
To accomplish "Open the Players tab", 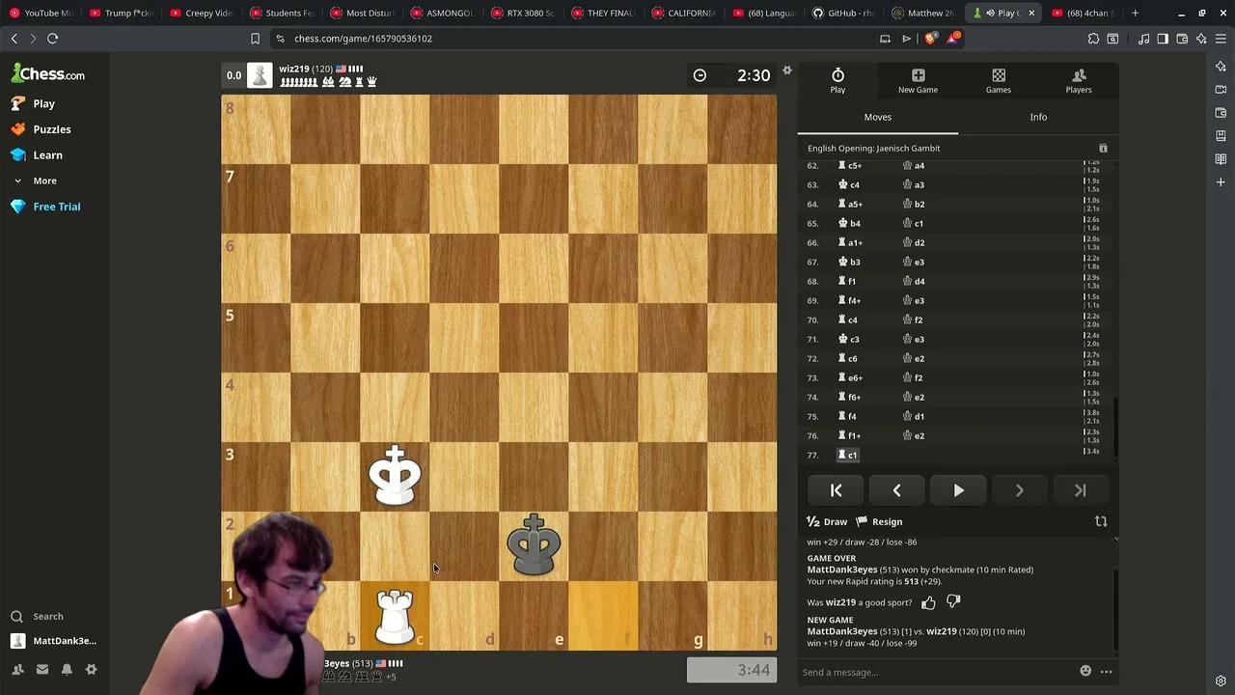I will tap(1079, 81).
